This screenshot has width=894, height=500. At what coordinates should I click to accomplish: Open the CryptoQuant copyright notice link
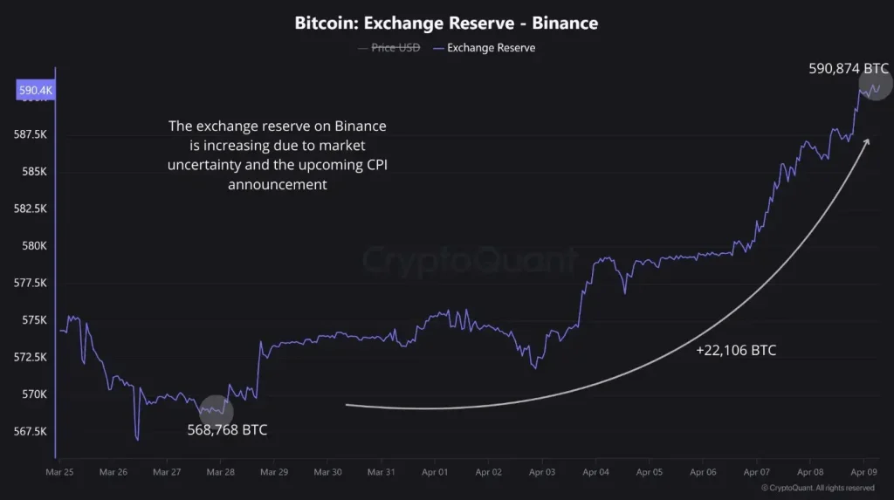tap(817, 488)
